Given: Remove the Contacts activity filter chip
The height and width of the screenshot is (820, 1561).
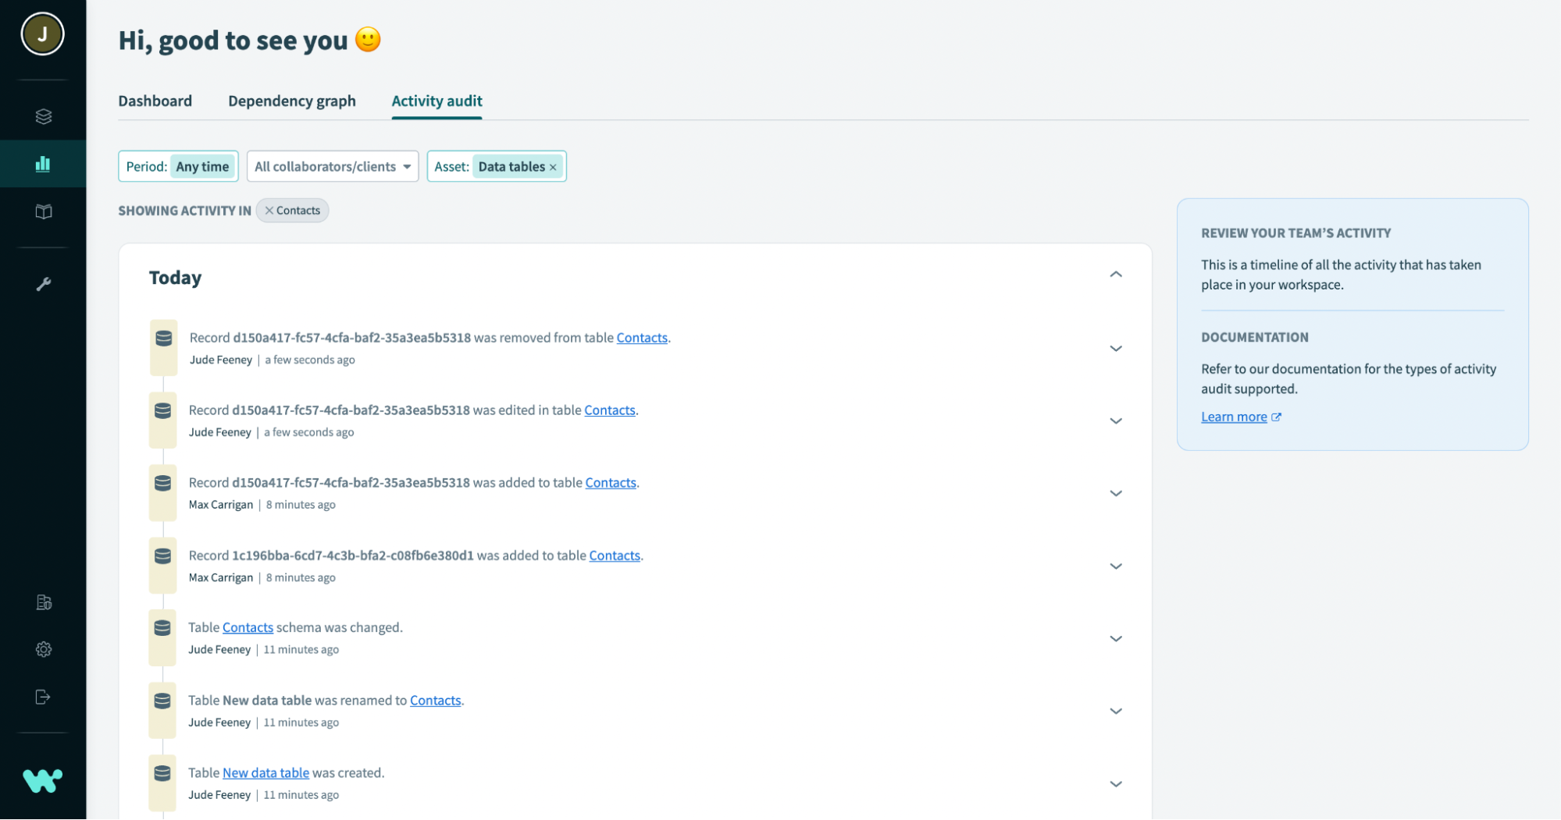Looking at the screenshot, I should tap(269, 211).
